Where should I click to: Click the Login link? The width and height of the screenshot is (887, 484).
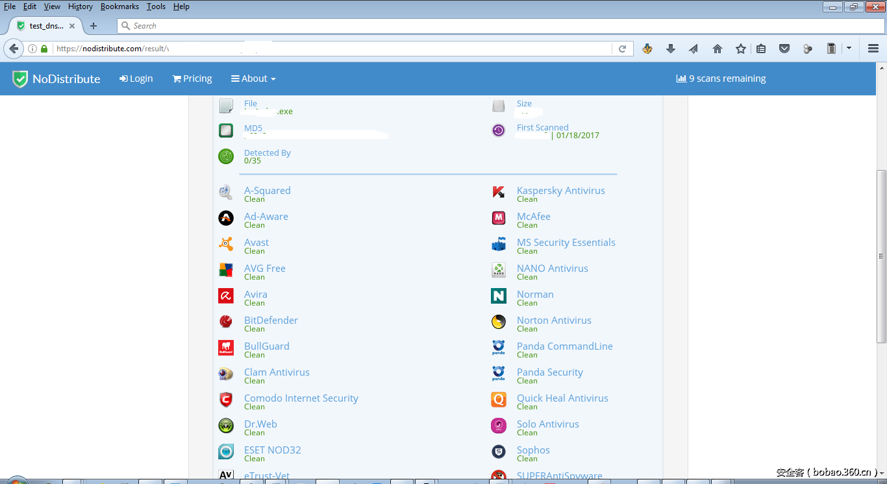coord(136,79)
